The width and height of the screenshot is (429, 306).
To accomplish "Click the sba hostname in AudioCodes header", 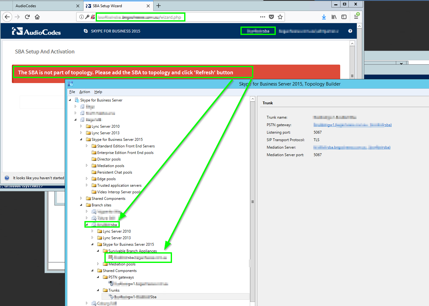I will pos(258,31).
